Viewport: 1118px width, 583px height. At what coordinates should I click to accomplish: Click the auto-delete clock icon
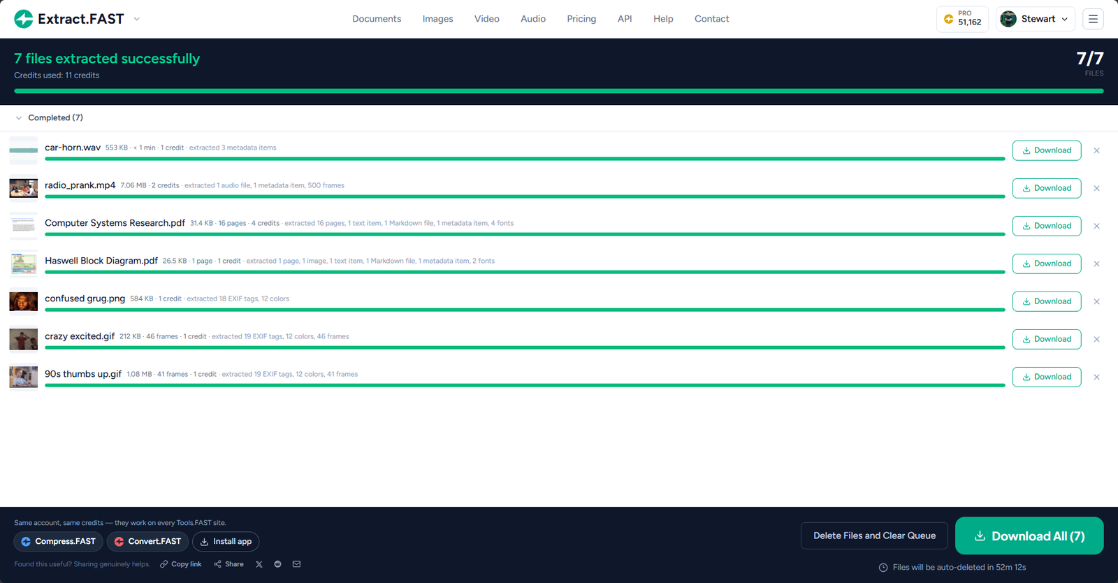tap(883, 568)
